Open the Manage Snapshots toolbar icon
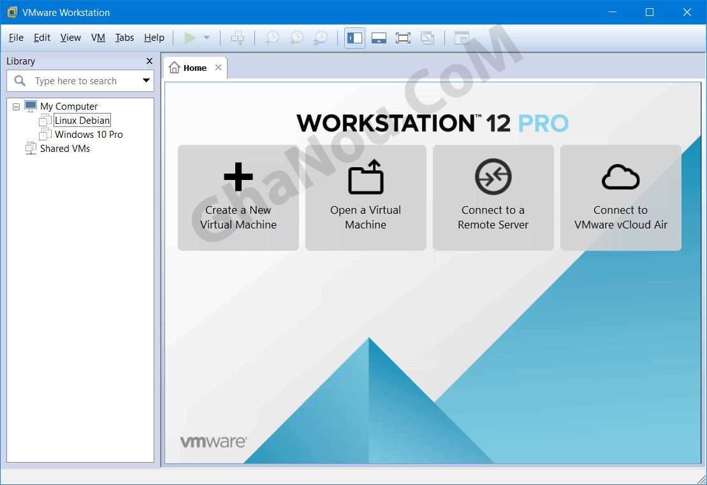The image size is (707, 485). pos(321,38)
